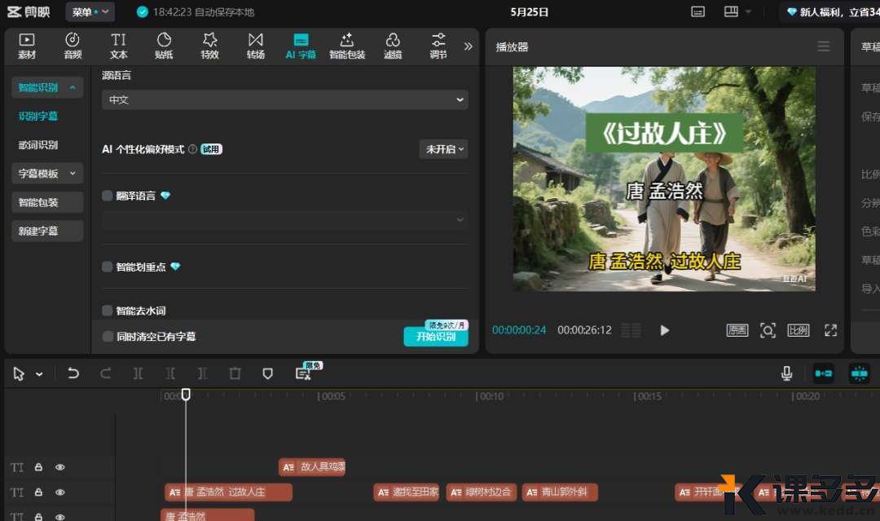
Task: Select 歌词识别 in the sidebar
Action: [38, 145]
